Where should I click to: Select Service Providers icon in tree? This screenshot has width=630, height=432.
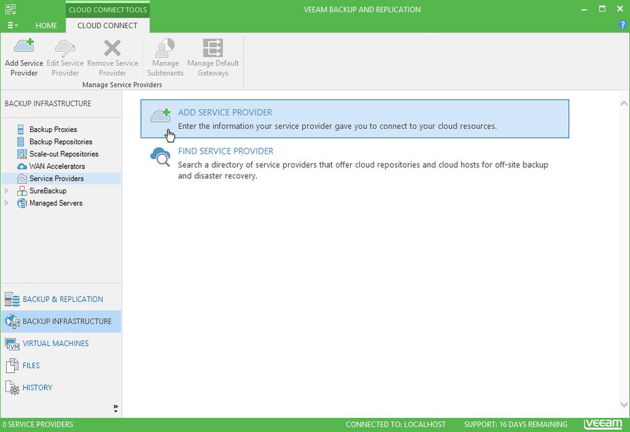[x=22, y=179]
